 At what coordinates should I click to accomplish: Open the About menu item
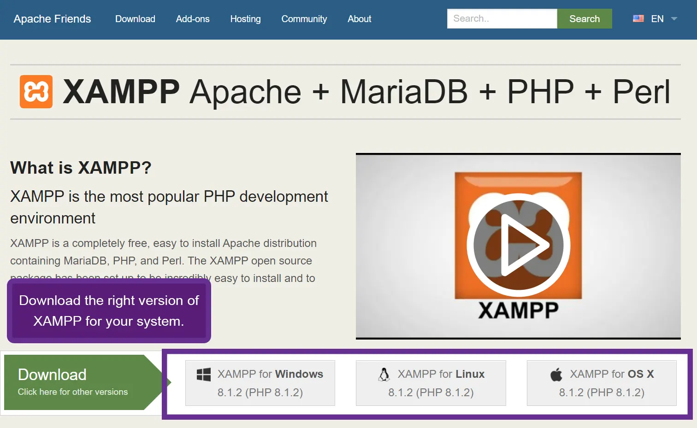coord(359,19)
